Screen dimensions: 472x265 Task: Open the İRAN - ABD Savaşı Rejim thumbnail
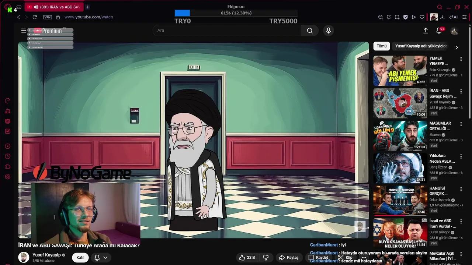point(400,103)
